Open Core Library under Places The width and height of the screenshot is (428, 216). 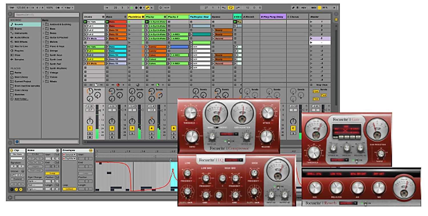click(x=21, y=90)
